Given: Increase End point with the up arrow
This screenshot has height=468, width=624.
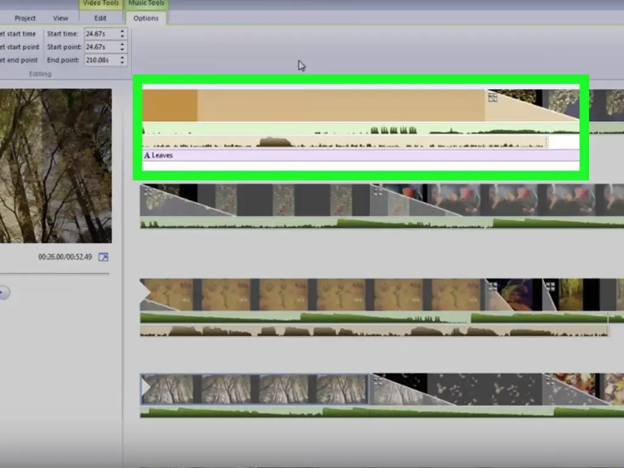Looking at the screenshot, I should [122, 57].
